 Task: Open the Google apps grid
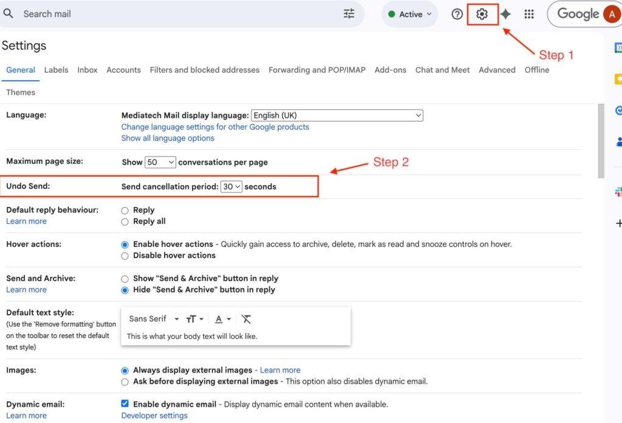529,14
